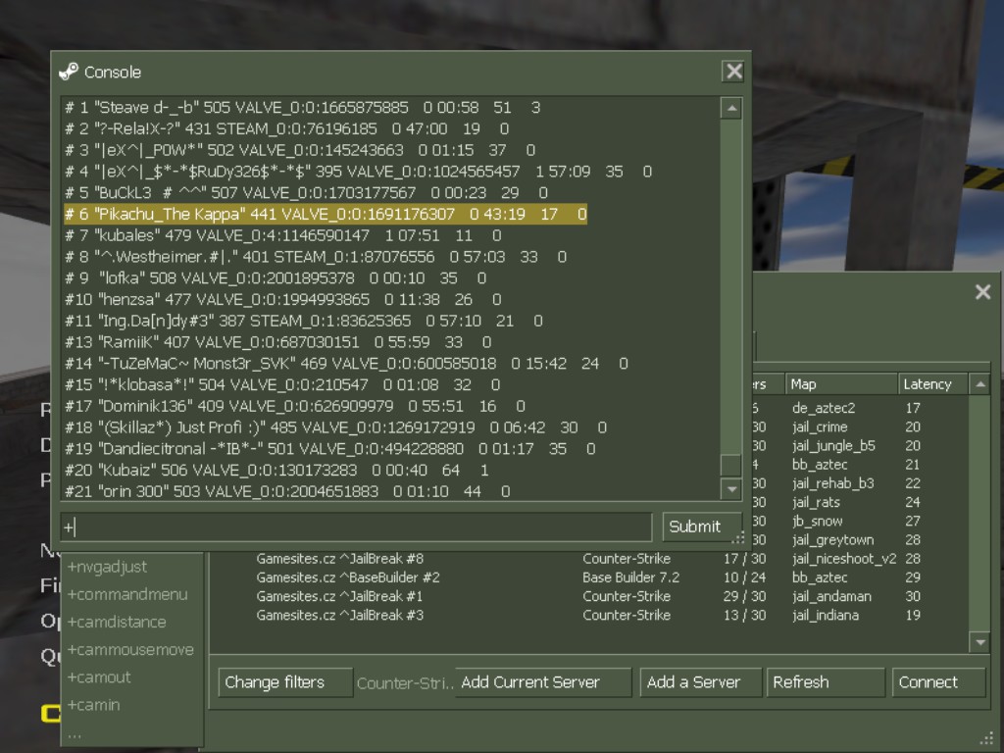Click the "Steave d-_-b" player line in Console

pyautogui.click(x=303, y=108)
